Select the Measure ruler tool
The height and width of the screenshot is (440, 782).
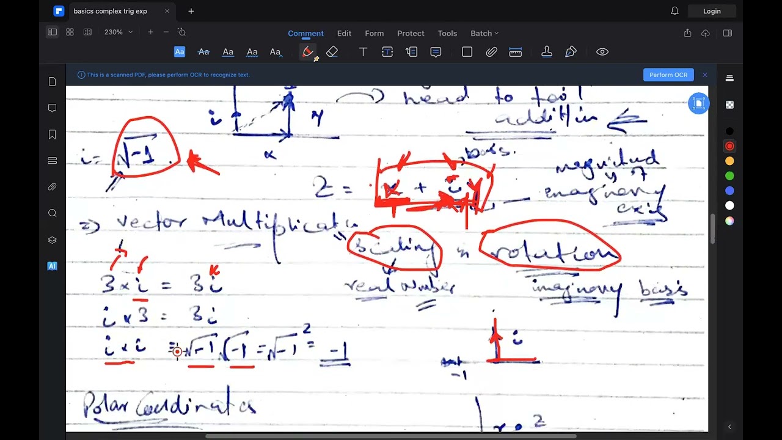click(x=516, y=52)
